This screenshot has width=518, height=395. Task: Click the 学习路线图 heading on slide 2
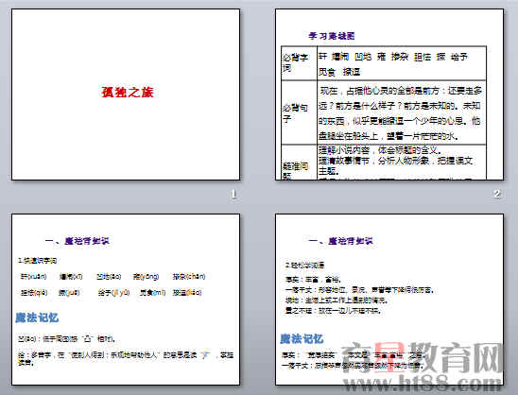pyautogui.click(x=332, y=36)
